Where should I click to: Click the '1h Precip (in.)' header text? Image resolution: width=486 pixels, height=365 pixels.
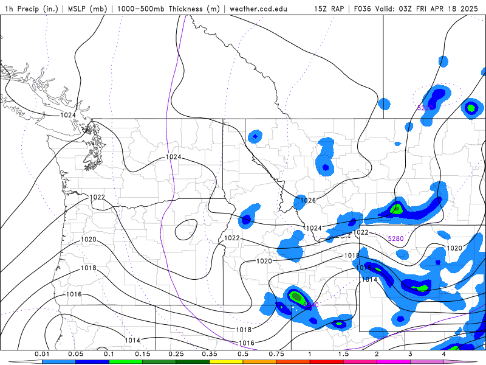tap(32, 9)
